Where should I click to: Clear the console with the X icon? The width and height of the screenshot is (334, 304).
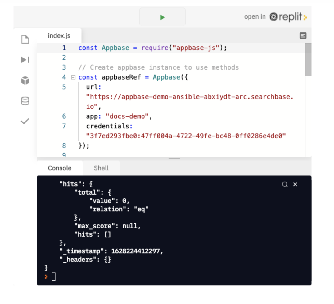click(295, 184)
